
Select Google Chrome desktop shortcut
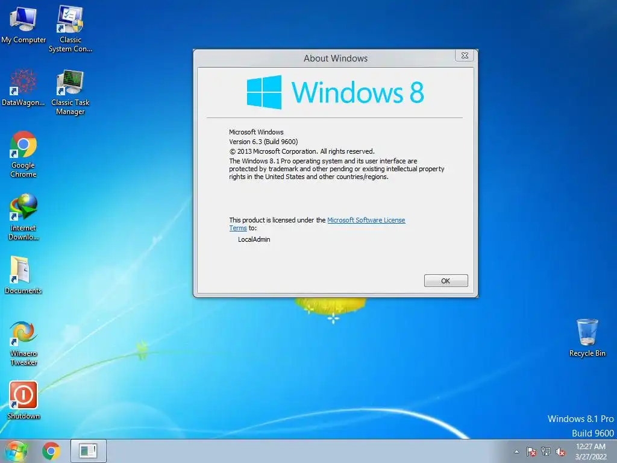(23, 154)
